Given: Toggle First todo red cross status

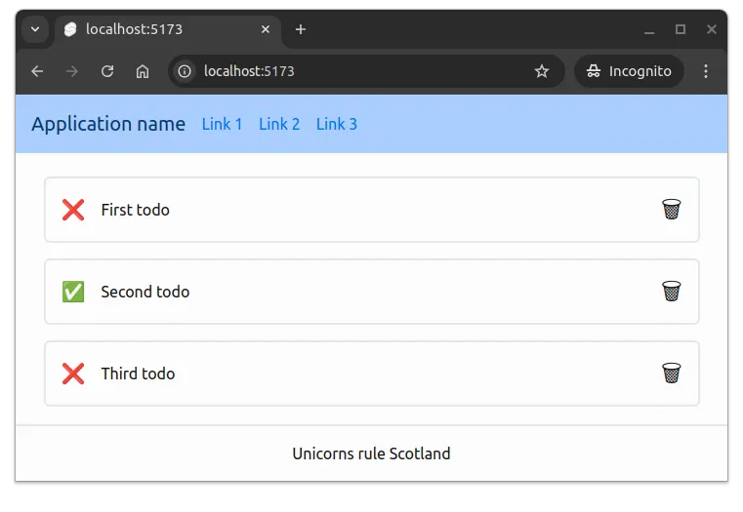Looking at the screenshot, I should coord(73,210).
